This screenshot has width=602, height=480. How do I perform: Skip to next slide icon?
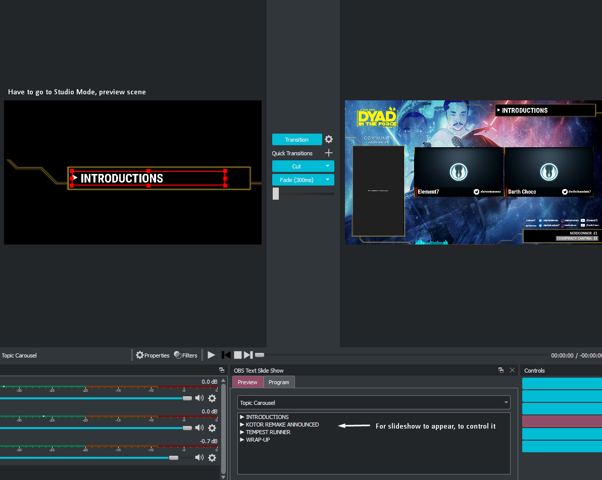click(248, 355)
